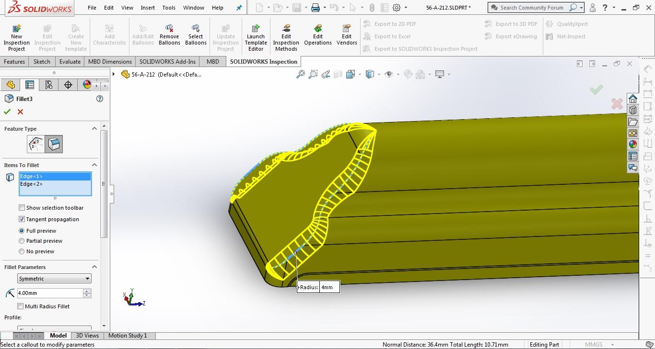
Task: Switch to the Motion Study 1 tab
Action: tap(128, 336)
